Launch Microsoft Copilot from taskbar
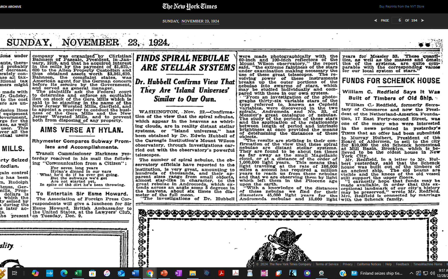 click(35, 273)
